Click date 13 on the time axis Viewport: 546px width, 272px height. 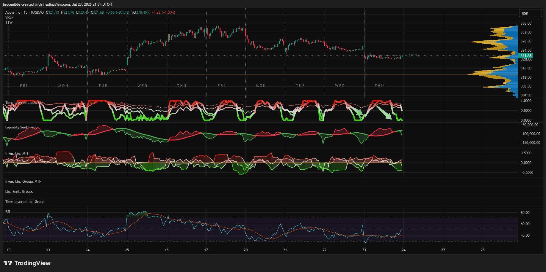pos(48,250)
